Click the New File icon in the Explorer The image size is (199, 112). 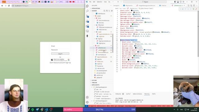tap(104, 11)
